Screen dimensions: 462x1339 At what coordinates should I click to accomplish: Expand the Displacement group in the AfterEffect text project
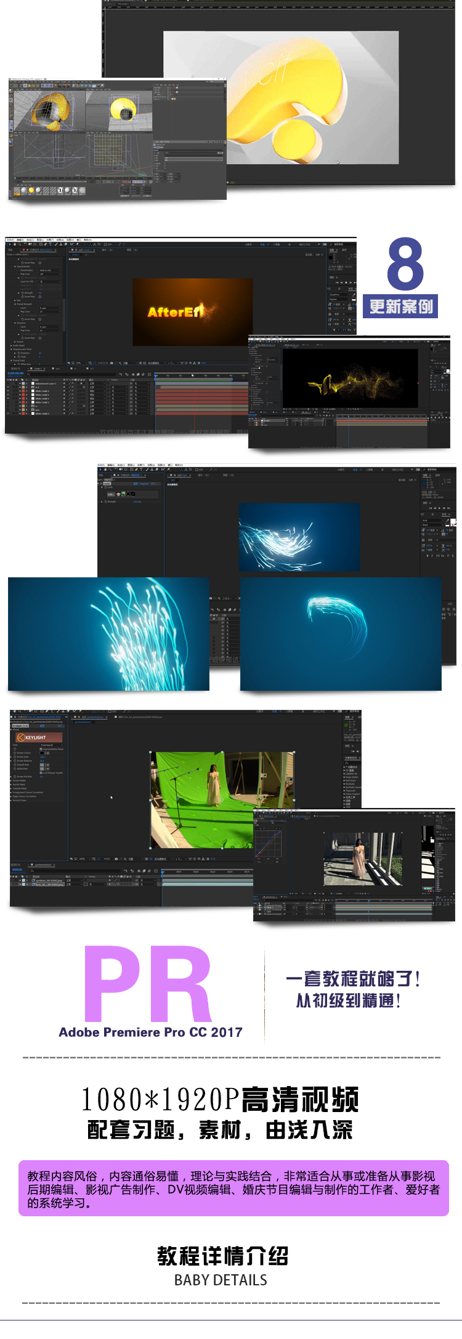[x=15, y=266]
